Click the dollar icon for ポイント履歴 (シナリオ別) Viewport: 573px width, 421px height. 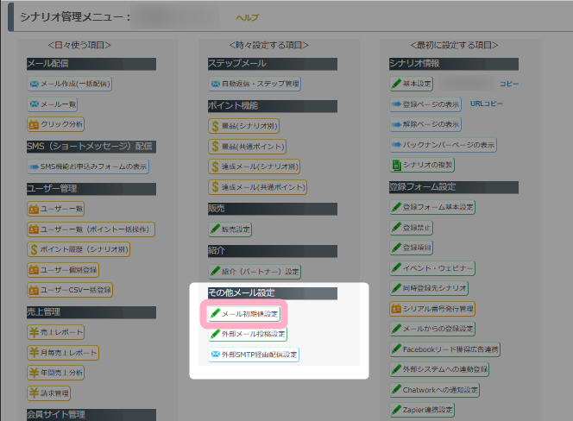(x=34, y=249)
